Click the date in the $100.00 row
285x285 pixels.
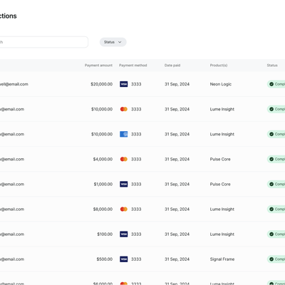pyautogui.click(x=177, y=234)
